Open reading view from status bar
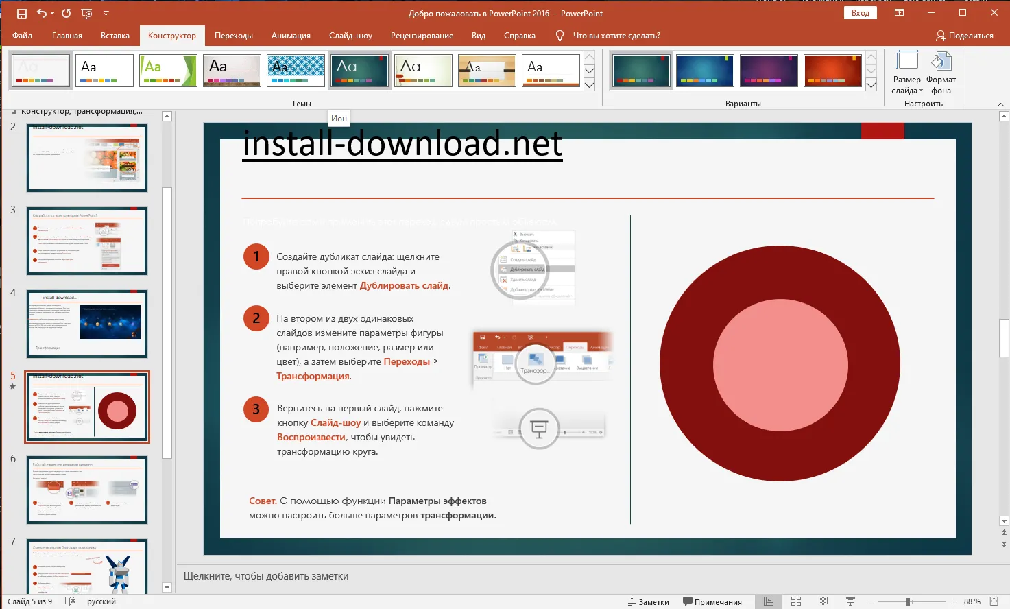 click(823, 601)
